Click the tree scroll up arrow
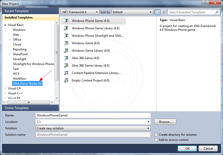The image size is (223, 155). (57, 23)
